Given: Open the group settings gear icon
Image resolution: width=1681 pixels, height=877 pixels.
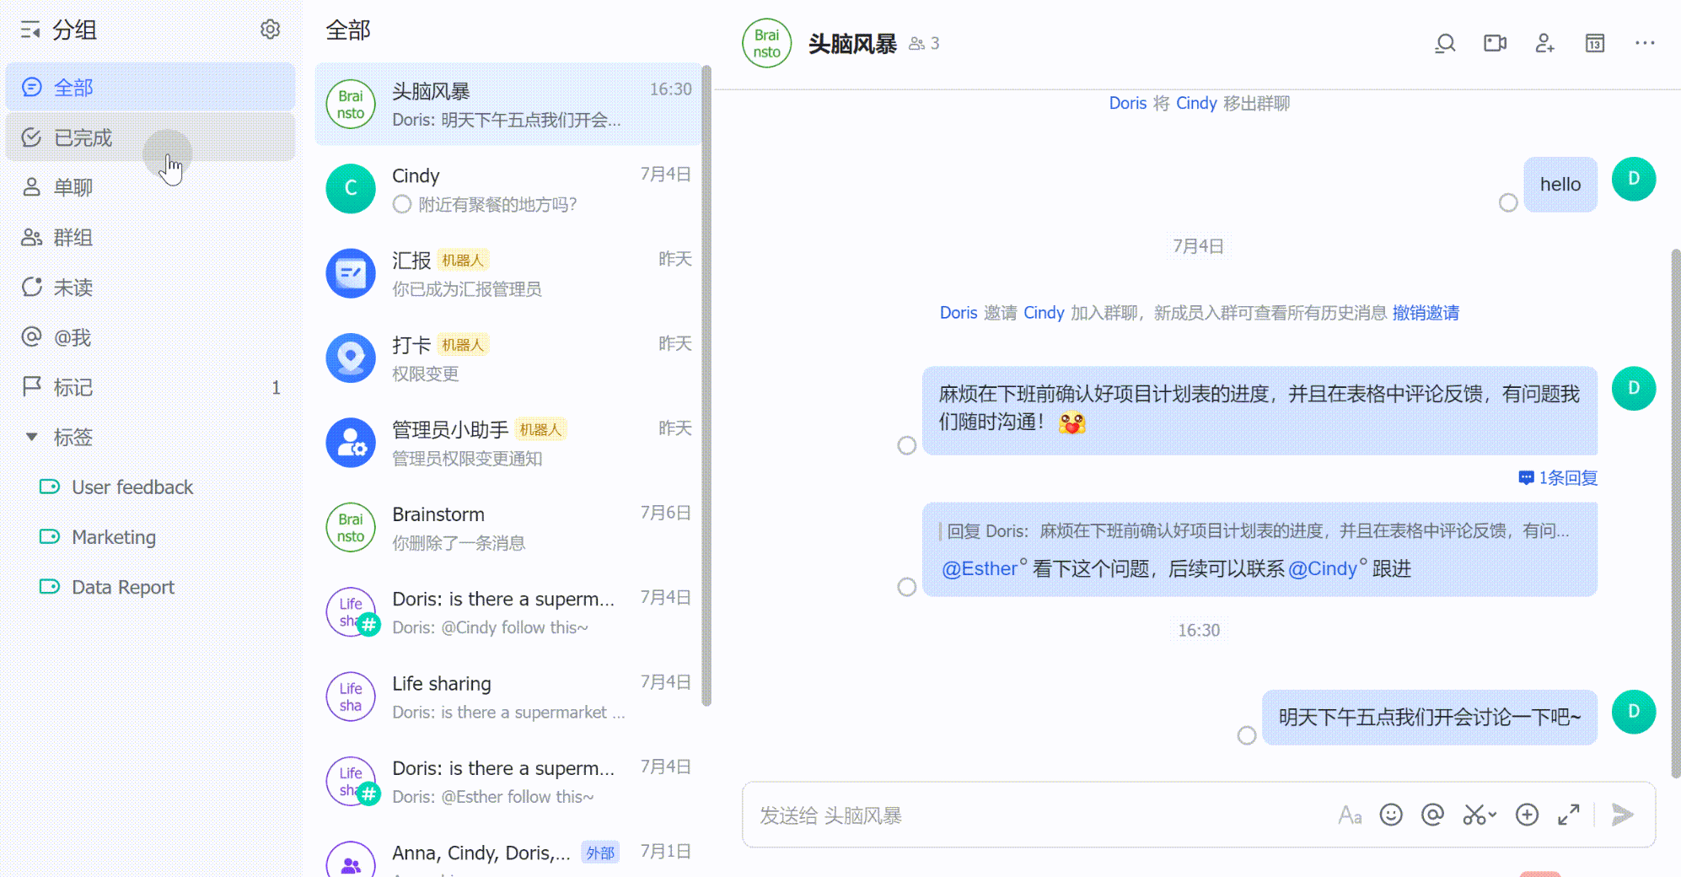Looking at the screenshot, I should pos(270,30).
